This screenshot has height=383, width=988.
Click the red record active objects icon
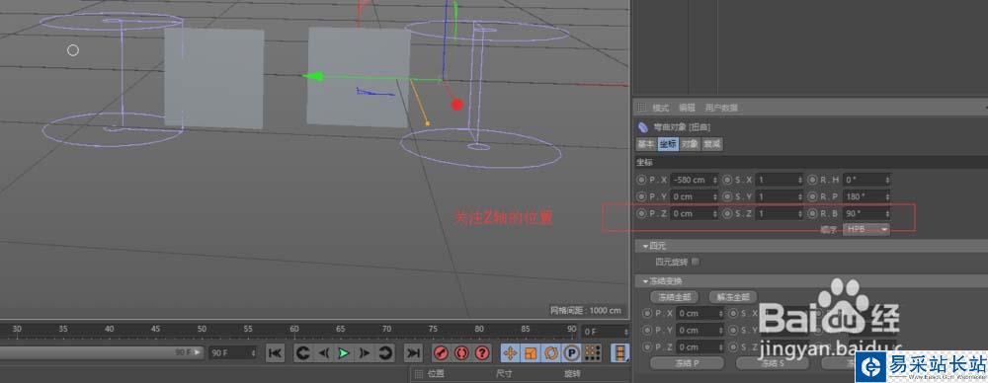[441, 352]
